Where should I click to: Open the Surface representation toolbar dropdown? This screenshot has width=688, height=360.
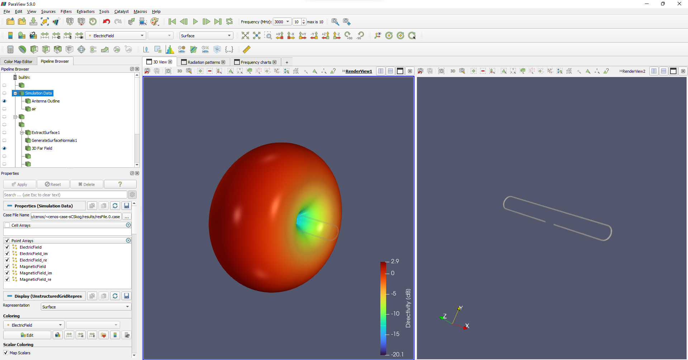(206, 35)
